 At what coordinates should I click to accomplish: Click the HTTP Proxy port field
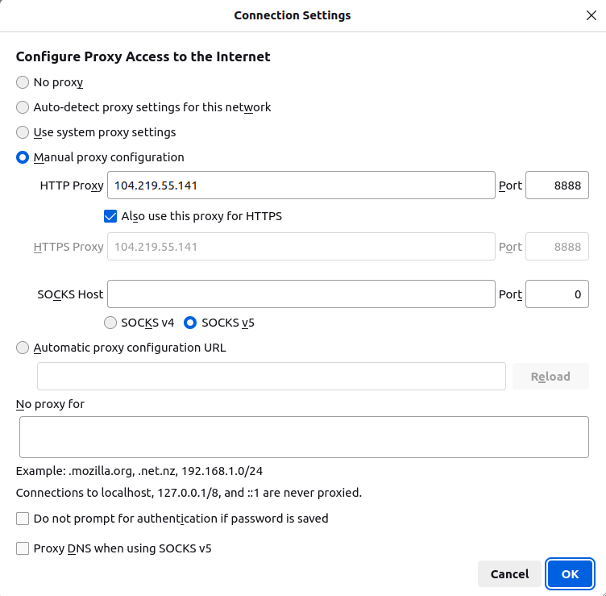(x=557, y=185)
